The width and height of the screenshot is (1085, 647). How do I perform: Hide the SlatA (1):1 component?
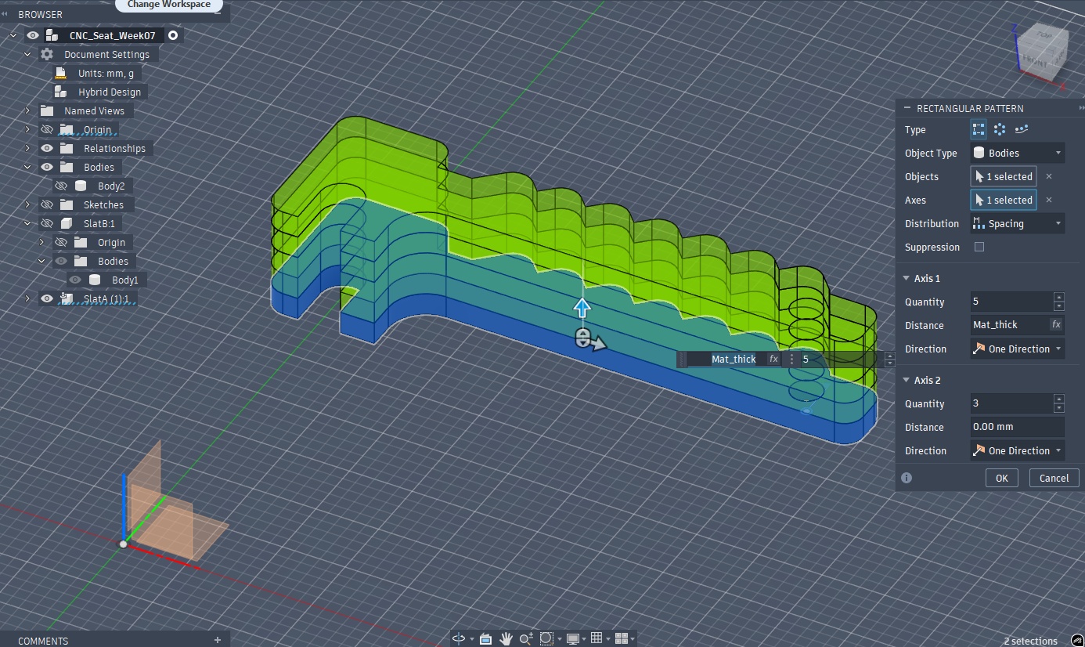(46, 298)
